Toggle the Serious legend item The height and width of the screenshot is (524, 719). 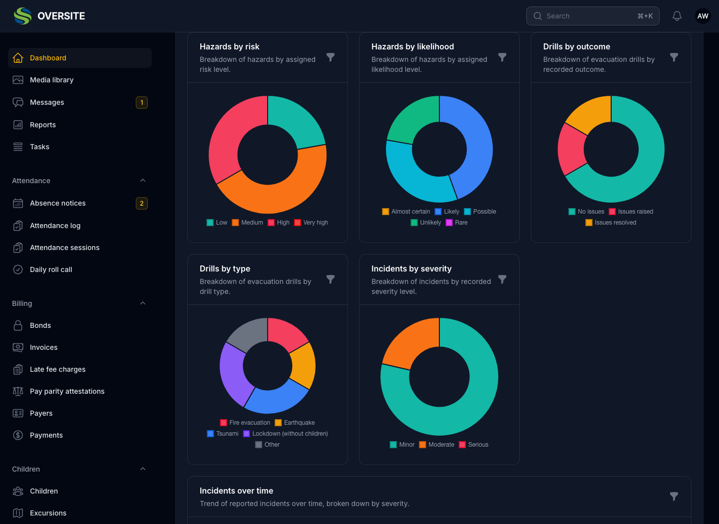[474, 445]
